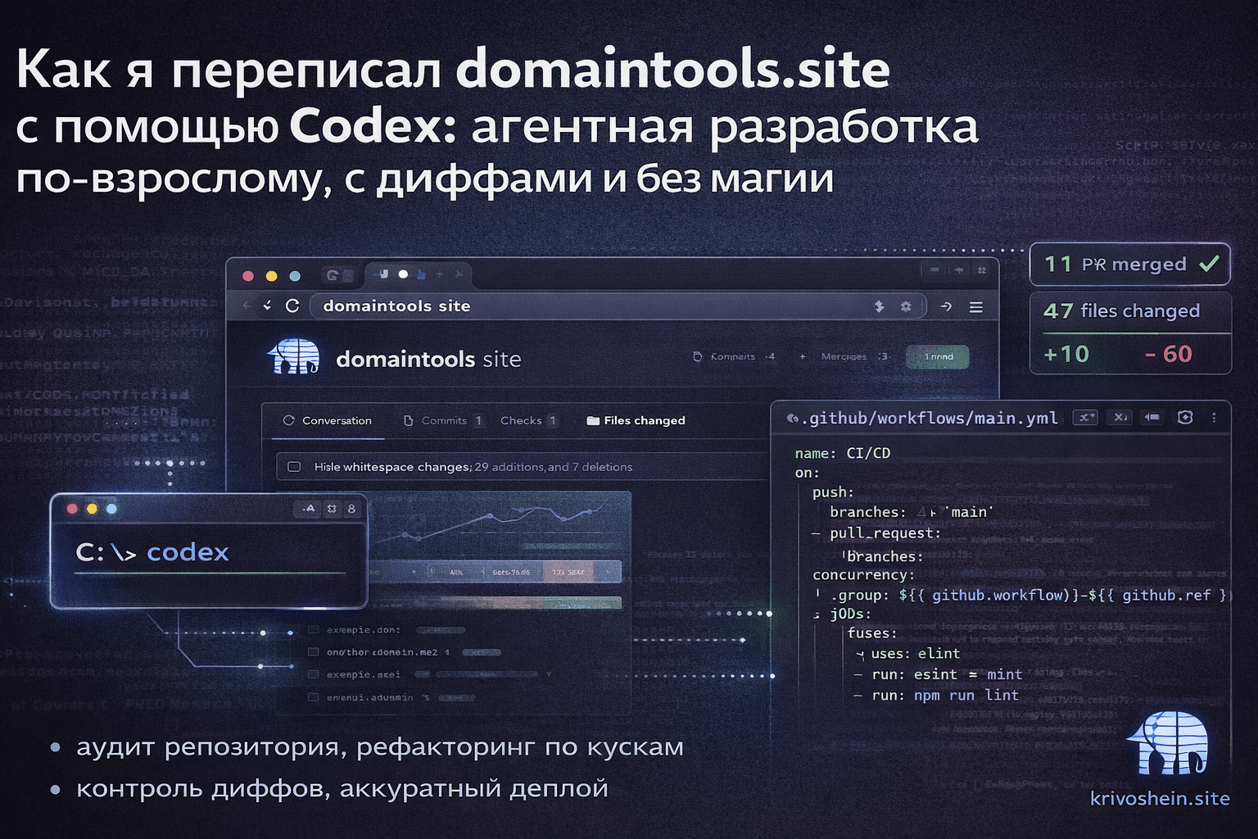Click the gear icon in codex terminal titlebar
This screenshot has height=839, width=1258.
pyautogui.click(x=332, y=509)
